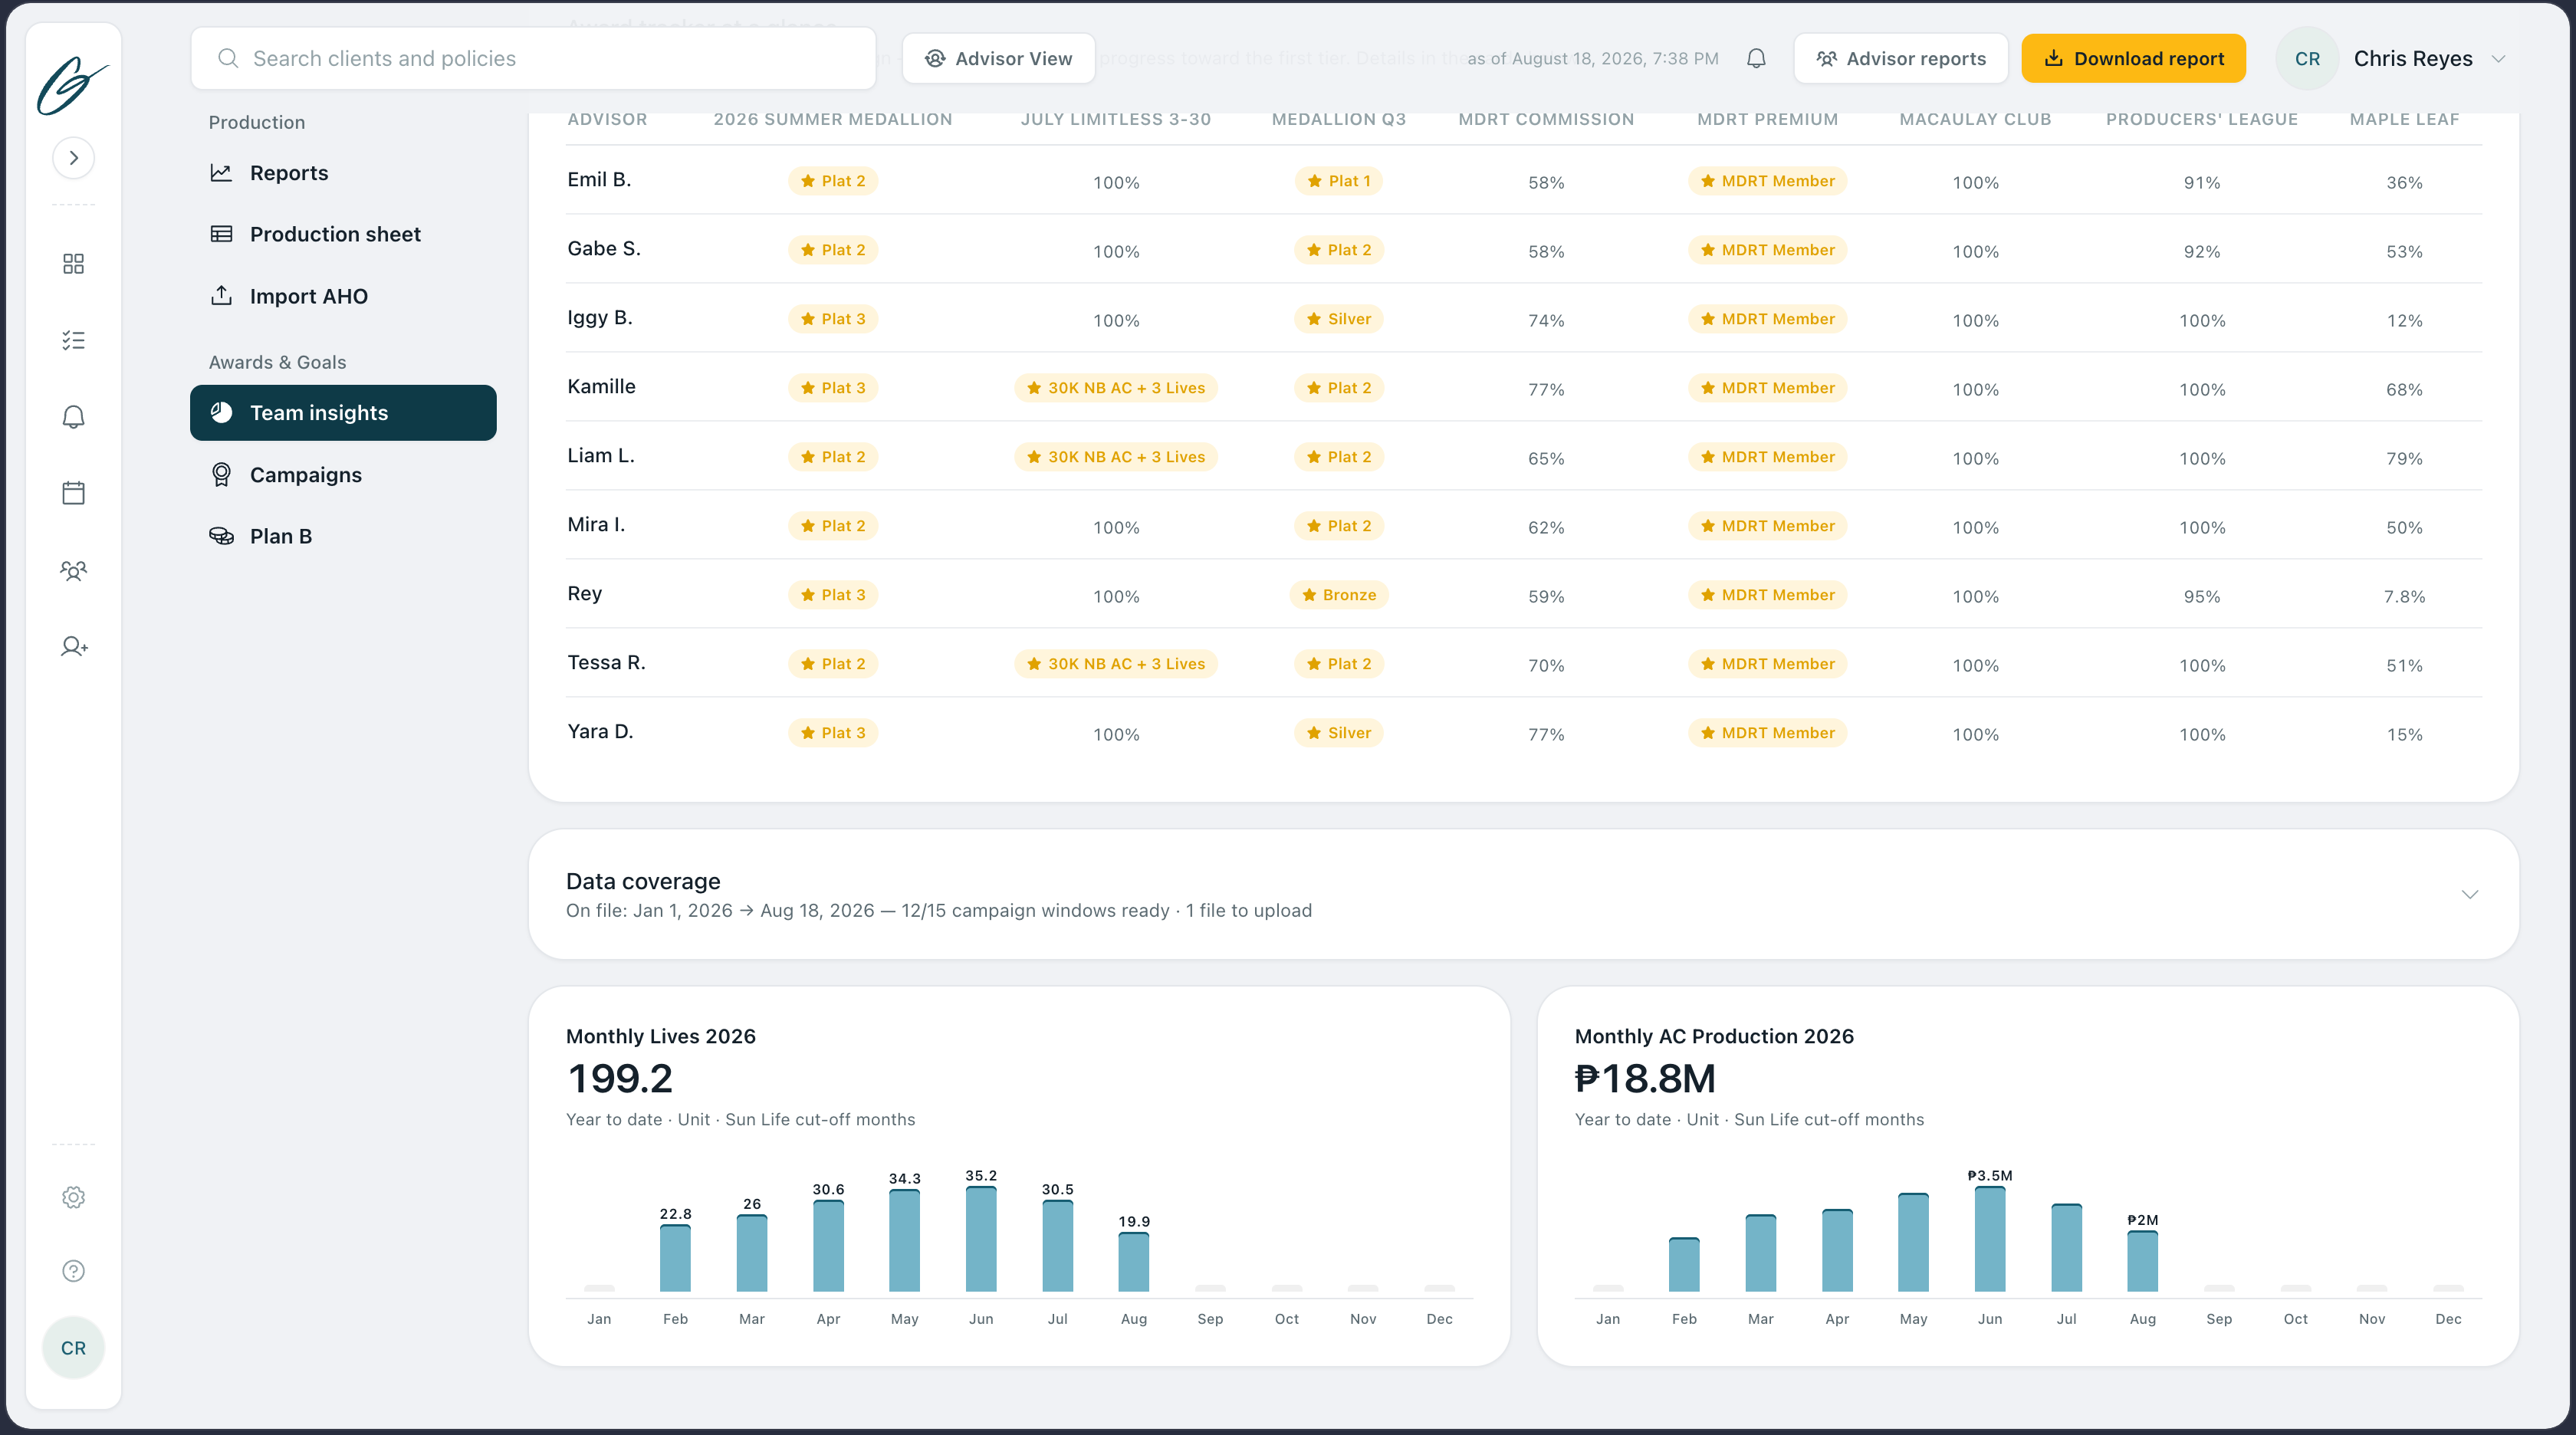Open Campaigns menu item
The height and width of the screenshot is (1435, 2576).
pos(343,475)
